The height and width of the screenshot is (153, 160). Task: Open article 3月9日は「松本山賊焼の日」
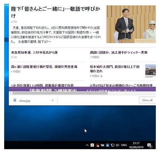point(121,85)
